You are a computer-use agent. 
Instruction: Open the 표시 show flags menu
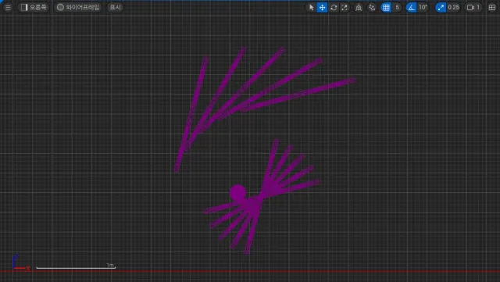(115, 7)
